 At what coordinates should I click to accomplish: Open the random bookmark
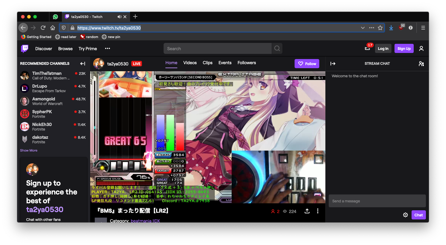[x=89, y=37]
